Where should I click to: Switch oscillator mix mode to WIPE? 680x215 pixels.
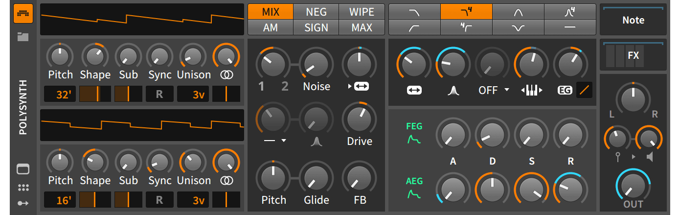(362, 12)
